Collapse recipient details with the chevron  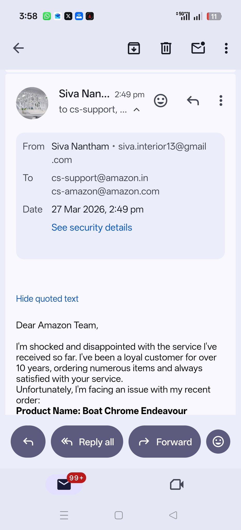click(x=137, y=110)
